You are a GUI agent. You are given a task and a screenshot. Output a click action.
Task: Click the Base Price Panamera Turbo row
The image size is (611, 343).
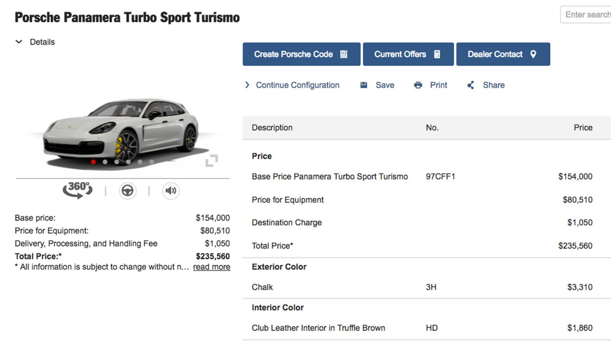click(x=427, y=177)
